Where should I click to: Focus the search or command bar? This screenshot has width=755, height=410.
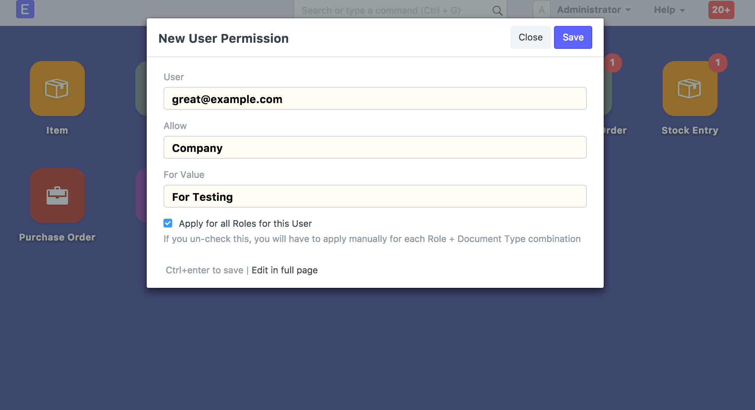coord(394,11)
